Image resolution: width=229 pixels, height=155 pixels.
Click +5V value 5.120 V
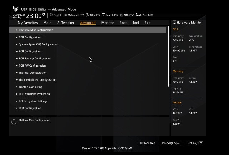tap(193, 113)
